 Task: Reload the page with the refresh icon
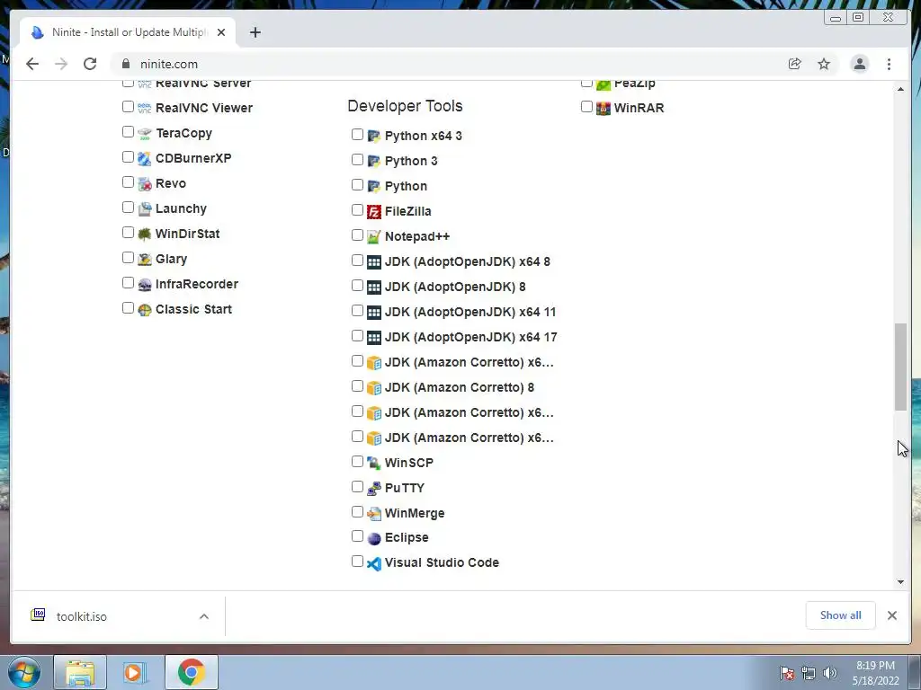(x=90, y=64)
